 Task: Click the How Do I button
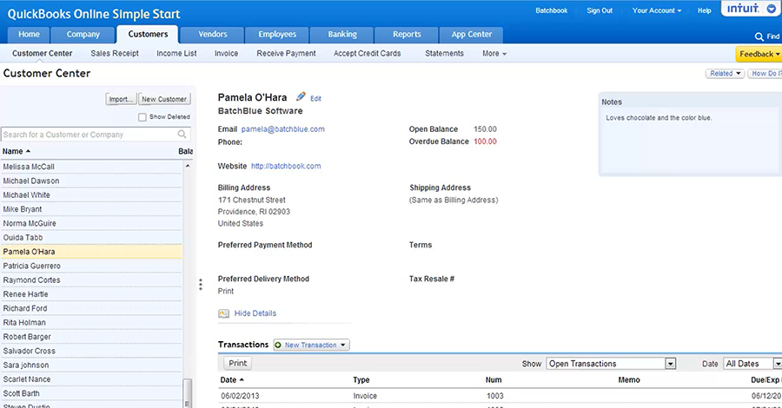tap(765, 73)
